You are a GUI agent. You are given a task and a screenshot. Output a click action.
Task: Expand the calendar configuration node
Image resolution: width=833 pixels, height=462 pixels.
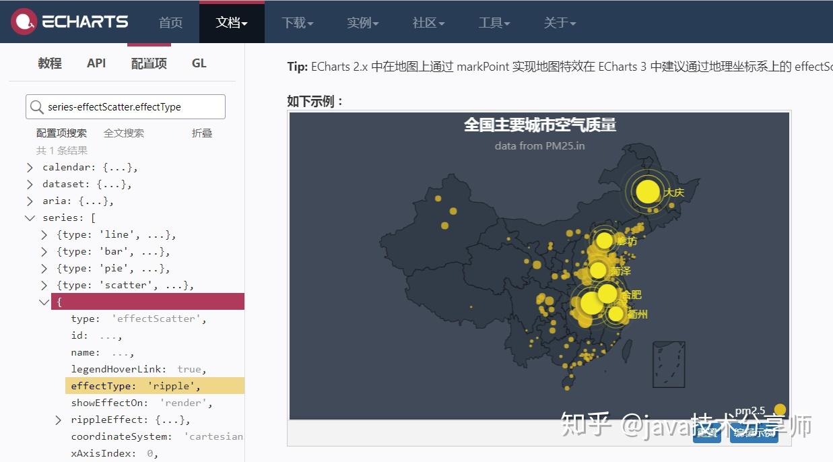point(30,167)
